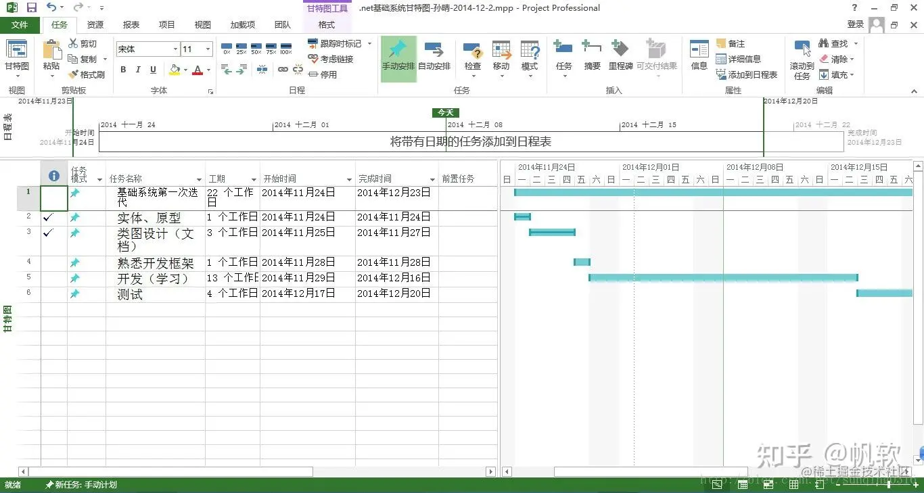Click the 添加到日程表 button

coord(747,74)
